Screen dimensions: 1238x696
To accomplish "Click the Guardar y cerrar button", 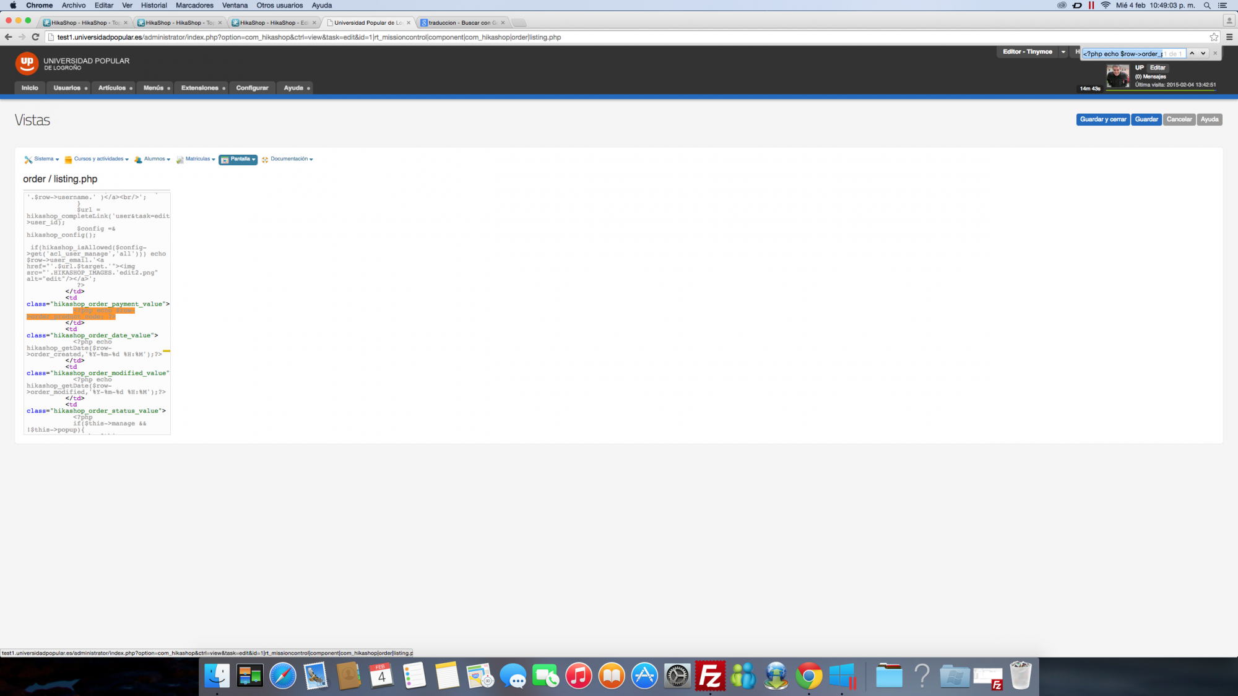I will [x=1102, y=119].
